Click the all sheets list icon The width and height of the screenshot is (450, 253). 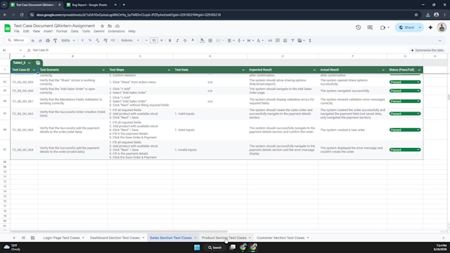pyautogui.click(x=24, y=238)
